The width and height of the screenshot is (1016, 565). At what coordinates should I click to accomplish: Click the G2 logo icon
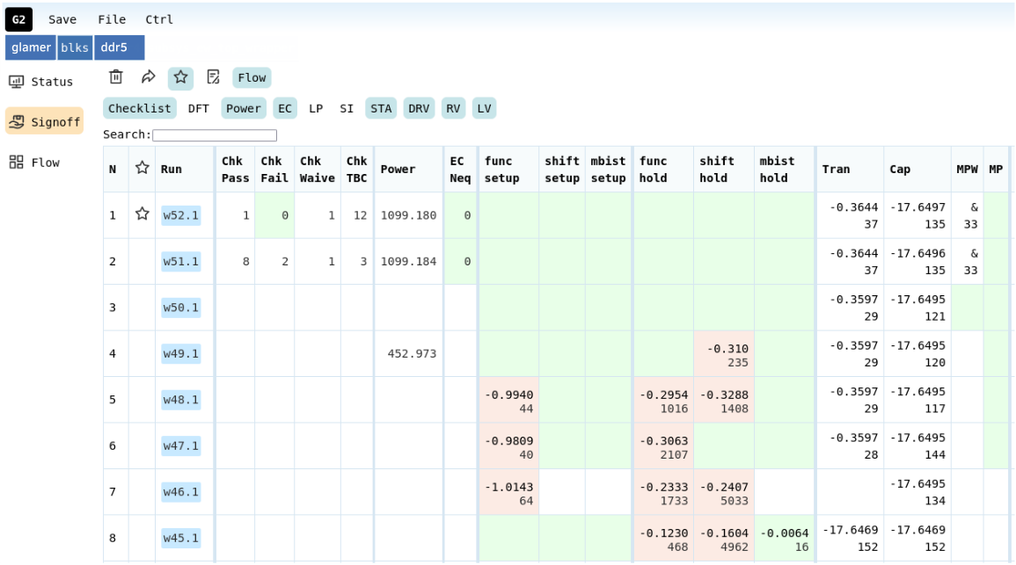tap(18, 19)
